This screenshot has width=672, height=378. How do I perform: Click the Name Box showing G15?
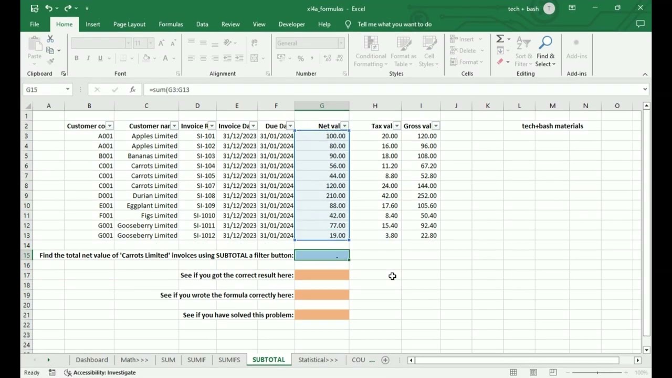coord(44,90)
